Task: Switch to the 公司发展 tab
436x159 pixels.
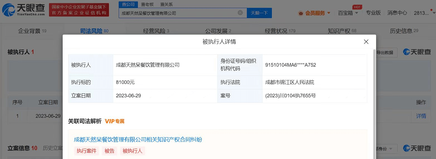Action: [218, 31]
